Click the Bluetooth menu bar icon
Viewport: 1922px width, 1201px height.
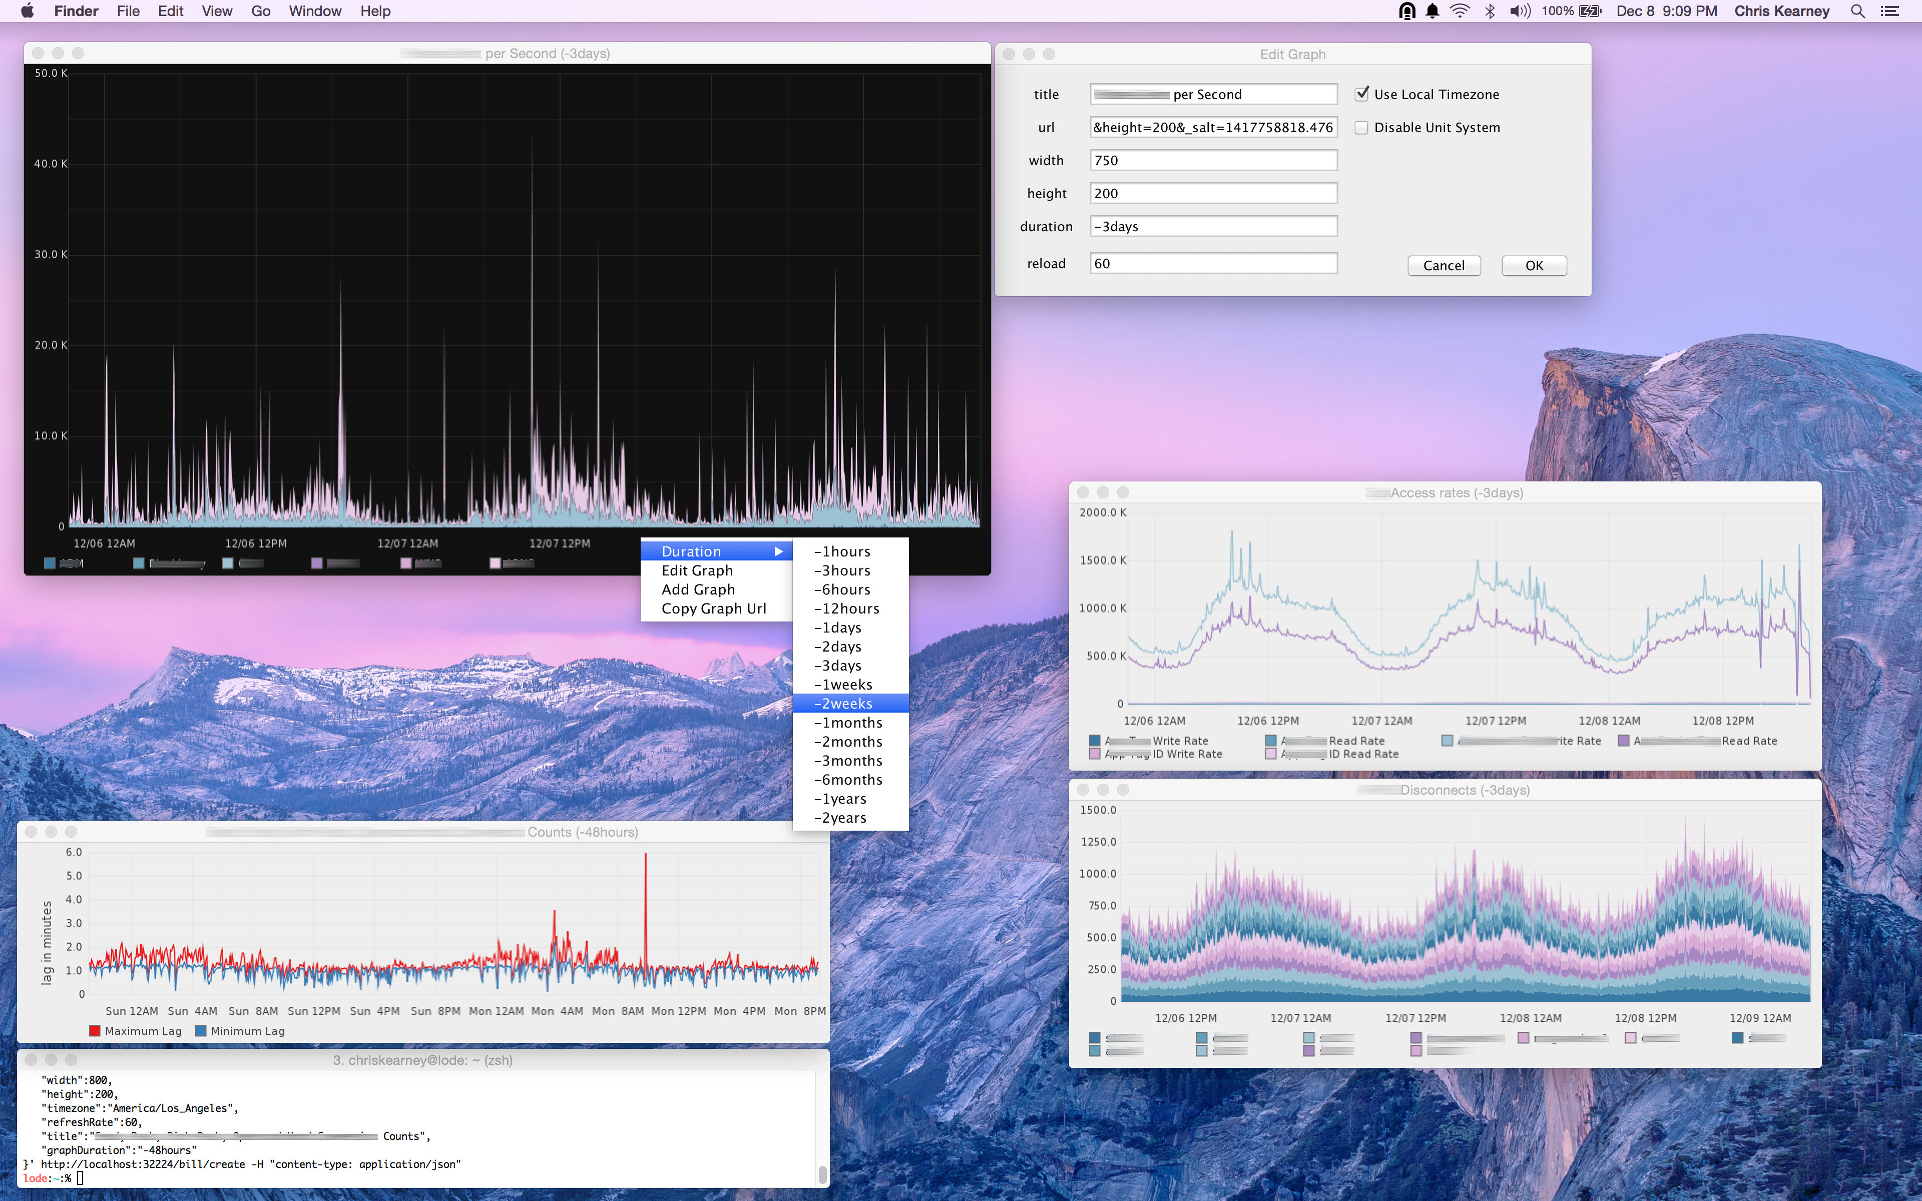pos(1489,11)
